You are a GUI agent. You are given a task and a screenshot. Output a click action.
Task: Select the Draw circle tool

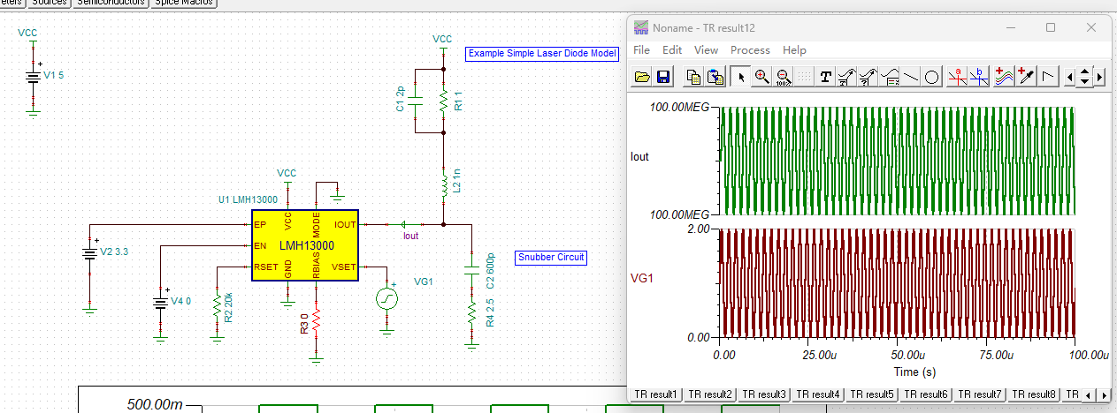(932, 77)
